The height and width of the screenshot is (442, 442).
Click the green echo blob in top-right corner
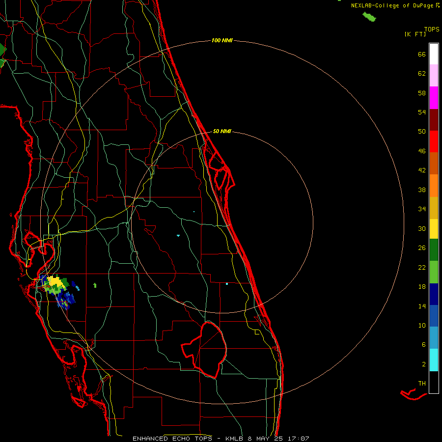tap(369, 17)
